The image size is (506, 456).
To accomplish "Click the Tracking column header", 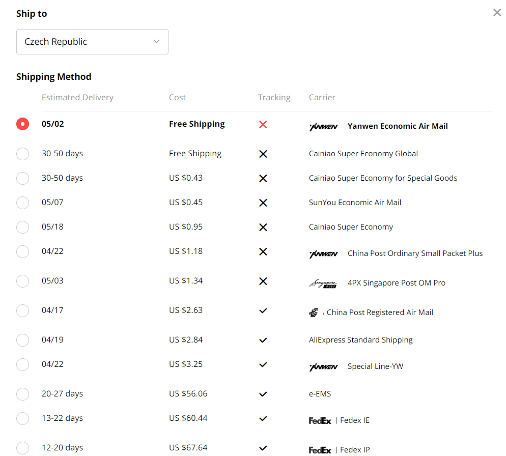I will coord(274,98).
